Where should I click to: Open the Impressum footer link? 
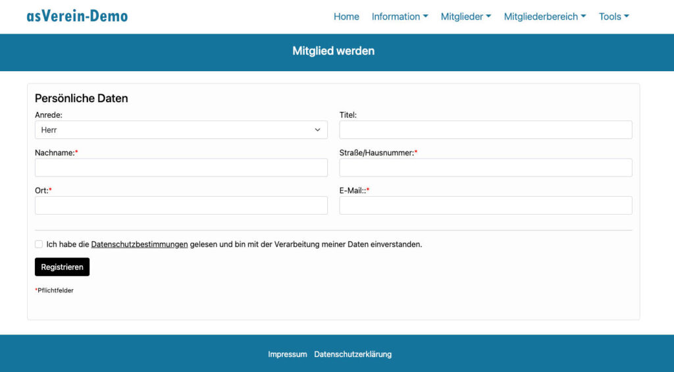pos(287,354)
